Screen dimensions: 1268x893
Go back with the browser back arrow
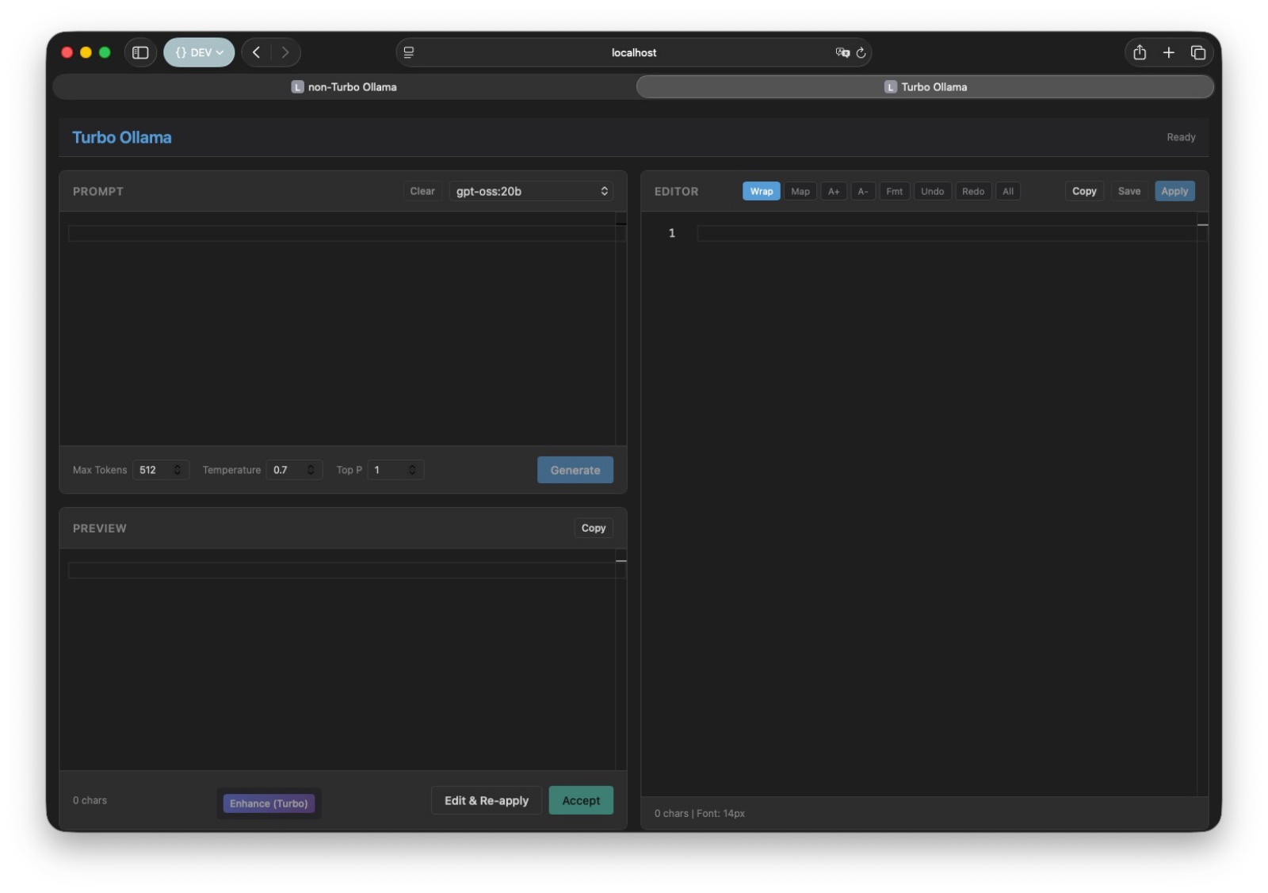[256, 52]
